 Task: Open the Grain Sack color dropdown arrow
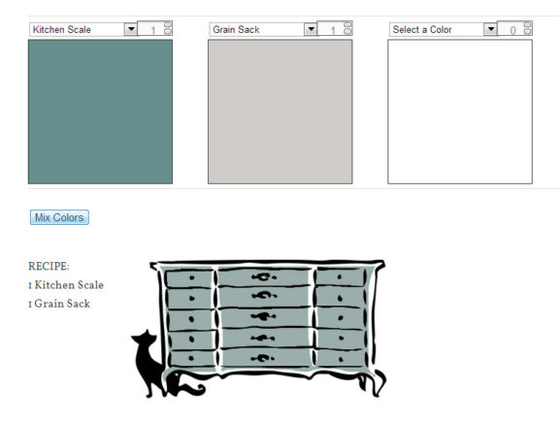point(311,29)
